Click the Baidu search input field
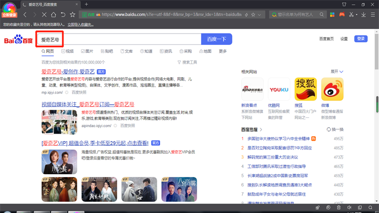 click(119, 39)
